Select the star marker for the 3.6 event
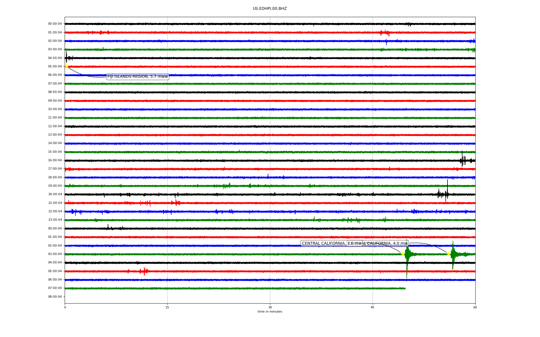Image resolution: width=540 pixels, height=337 pixels. [403, 254]
